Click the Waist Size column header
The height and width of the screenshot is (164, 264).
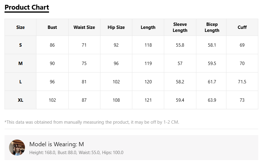(84, 27)
